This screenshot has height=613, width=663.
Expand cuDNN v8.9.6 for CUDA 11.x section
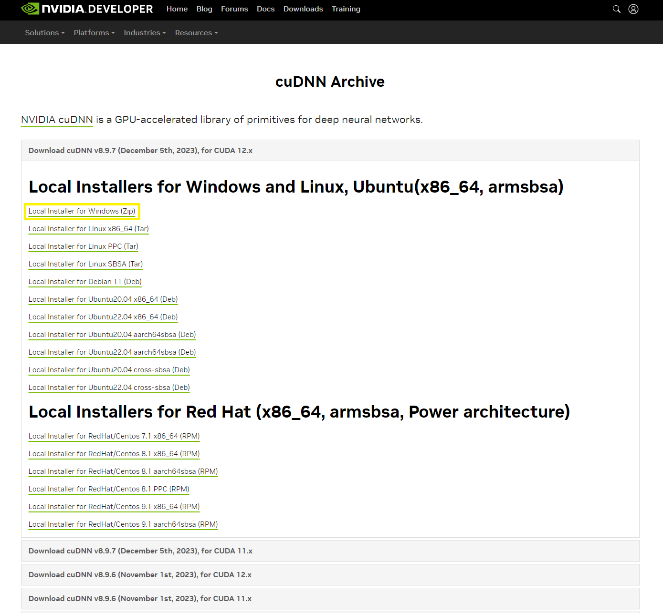pos(330,599)
